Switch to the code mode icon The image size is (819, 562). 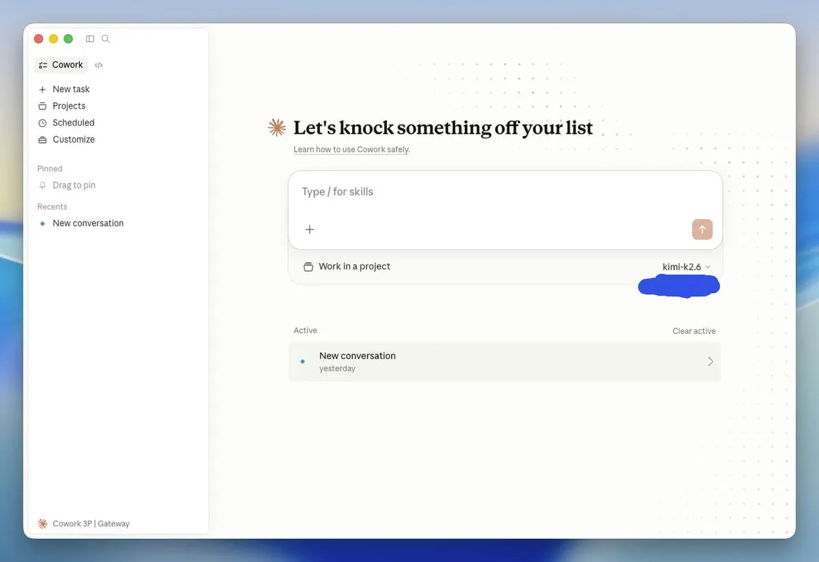99,65
